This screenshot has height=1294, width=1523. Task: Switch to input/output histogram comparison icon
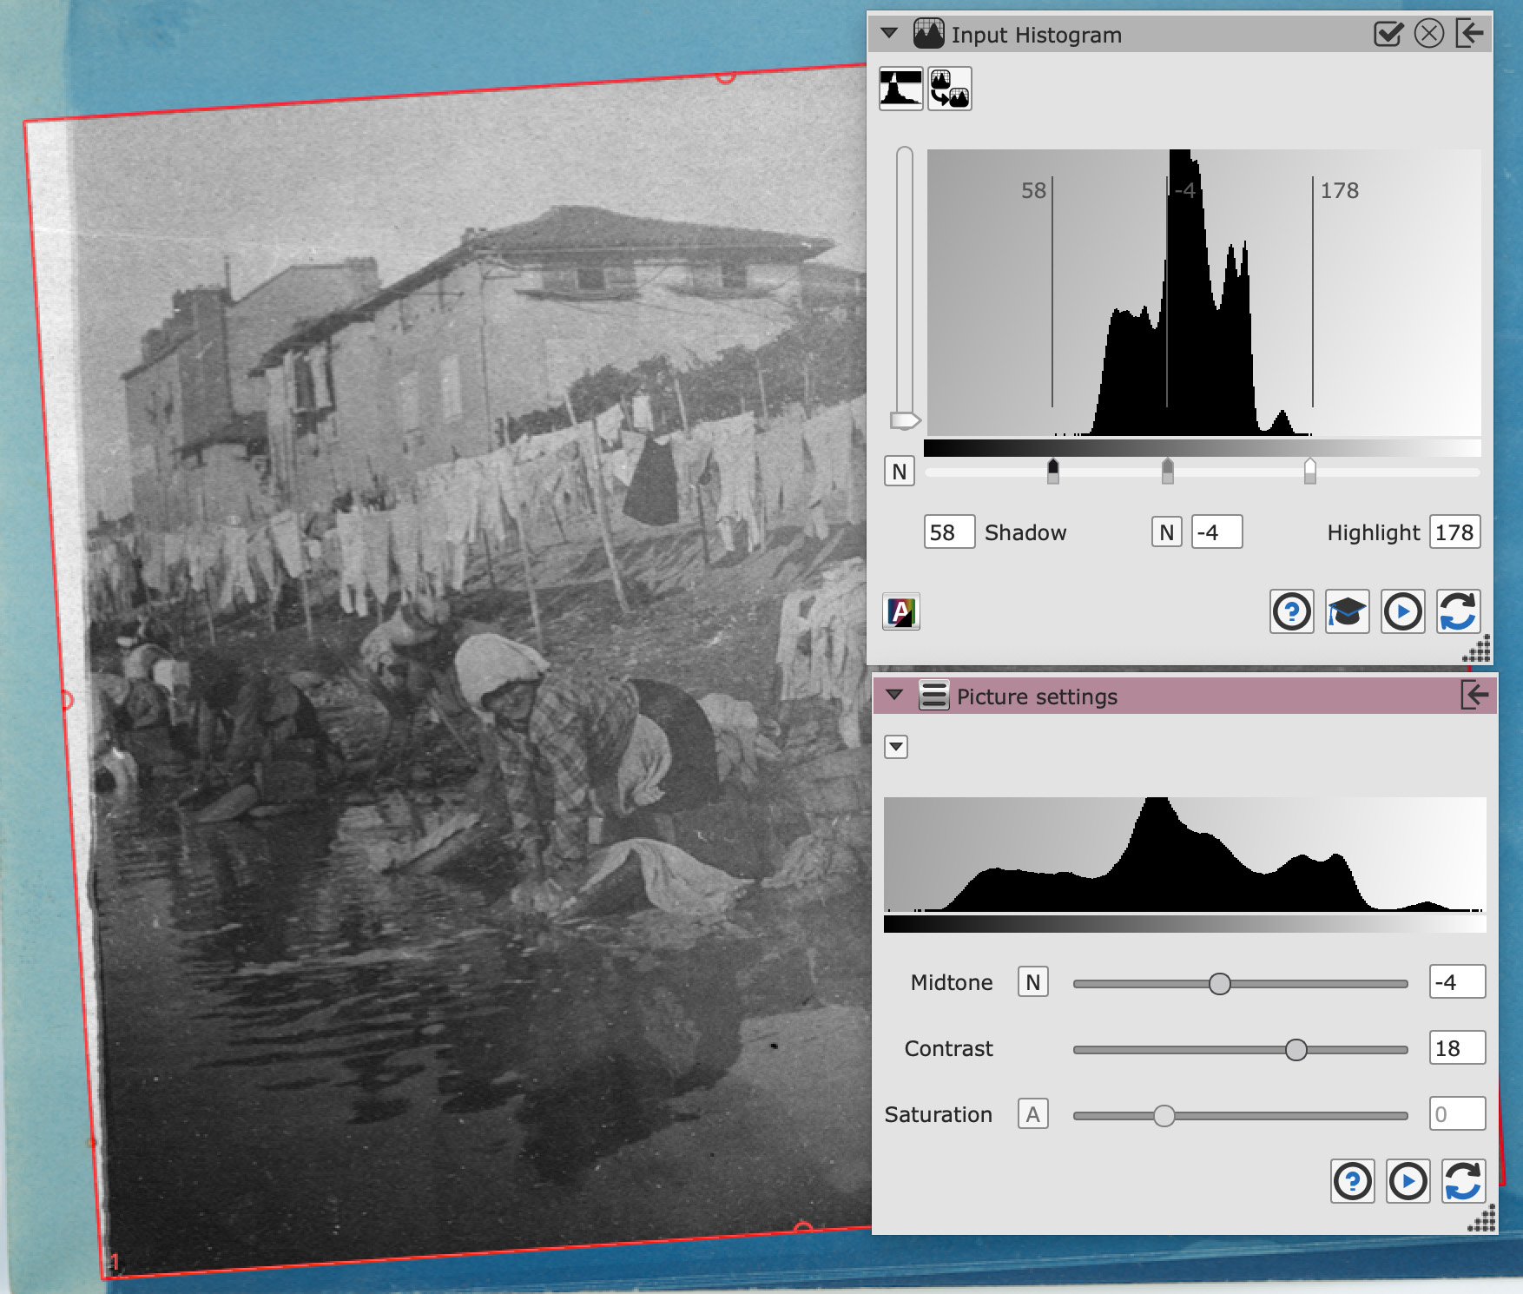[949, 89]
